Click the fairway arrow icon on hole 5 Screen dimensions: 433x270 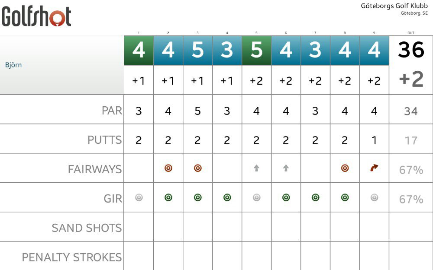256,168
